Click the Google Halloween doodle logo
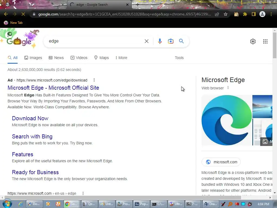This screenshot has height=208, width=277. (19, 39)
